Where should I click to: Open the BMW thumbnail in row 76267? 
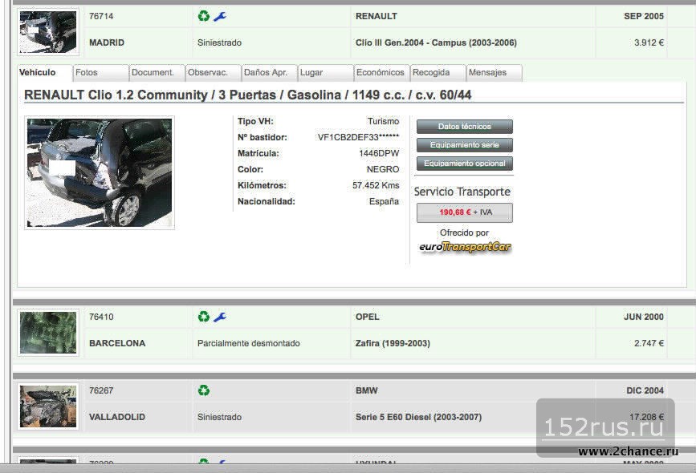click(x=48, y=406)
